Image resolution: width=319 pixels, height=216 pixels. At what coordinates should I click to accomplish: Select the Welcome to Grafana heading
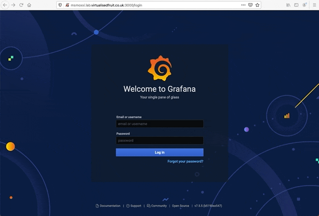click(x=159, y=89)
